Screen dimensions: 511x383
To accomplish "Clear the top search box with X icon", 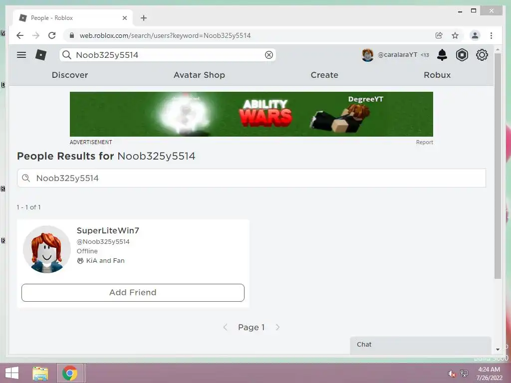I will point(269,55).
